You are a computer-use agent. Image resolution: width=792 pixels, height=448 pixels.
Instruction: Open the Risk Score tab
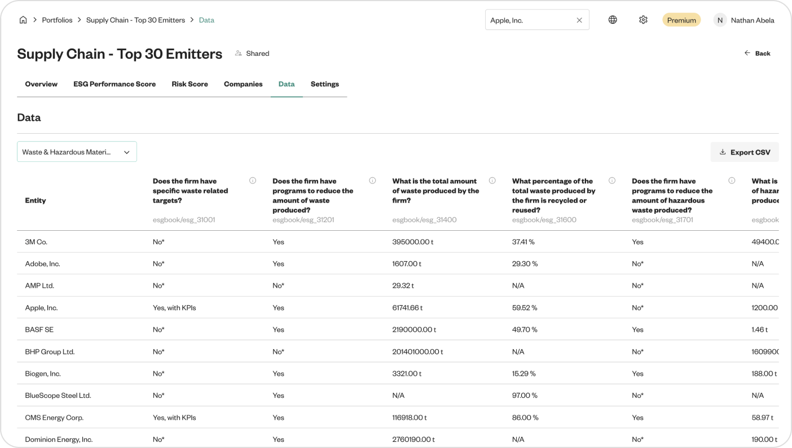point(190,84)
